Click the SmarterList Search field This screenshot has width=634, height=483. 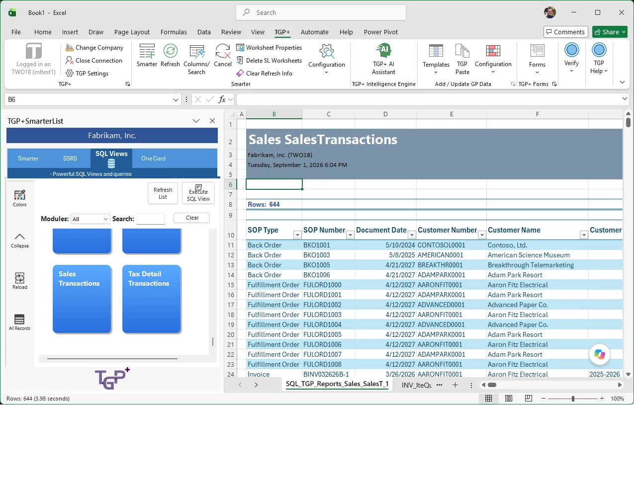pyautogui.click(x=151, y=219)
